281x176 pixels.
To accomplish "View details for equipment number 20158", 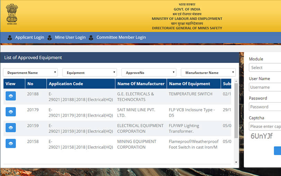I will [x=11, y=143].
